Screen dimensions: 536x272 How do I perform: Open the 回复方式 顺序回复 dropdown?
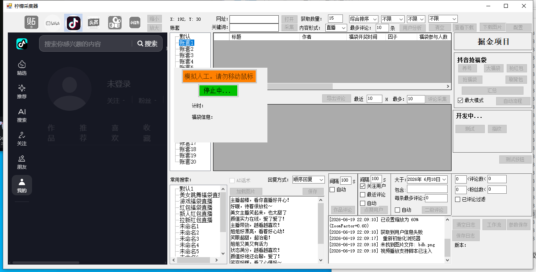click(308, 180)
